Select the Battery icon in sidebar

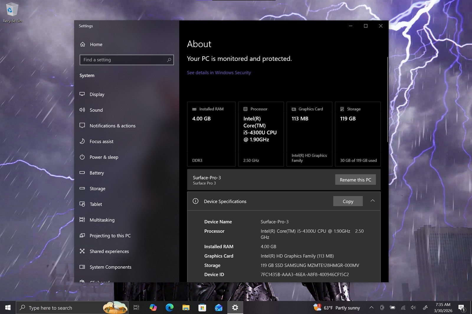pos(82,173)
